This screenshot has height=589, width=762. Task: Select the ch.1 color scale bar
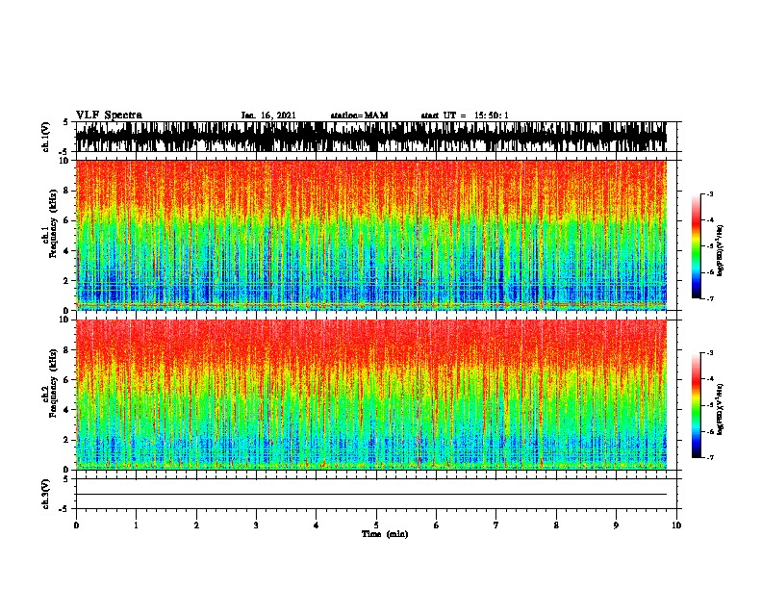pos(697,246)
